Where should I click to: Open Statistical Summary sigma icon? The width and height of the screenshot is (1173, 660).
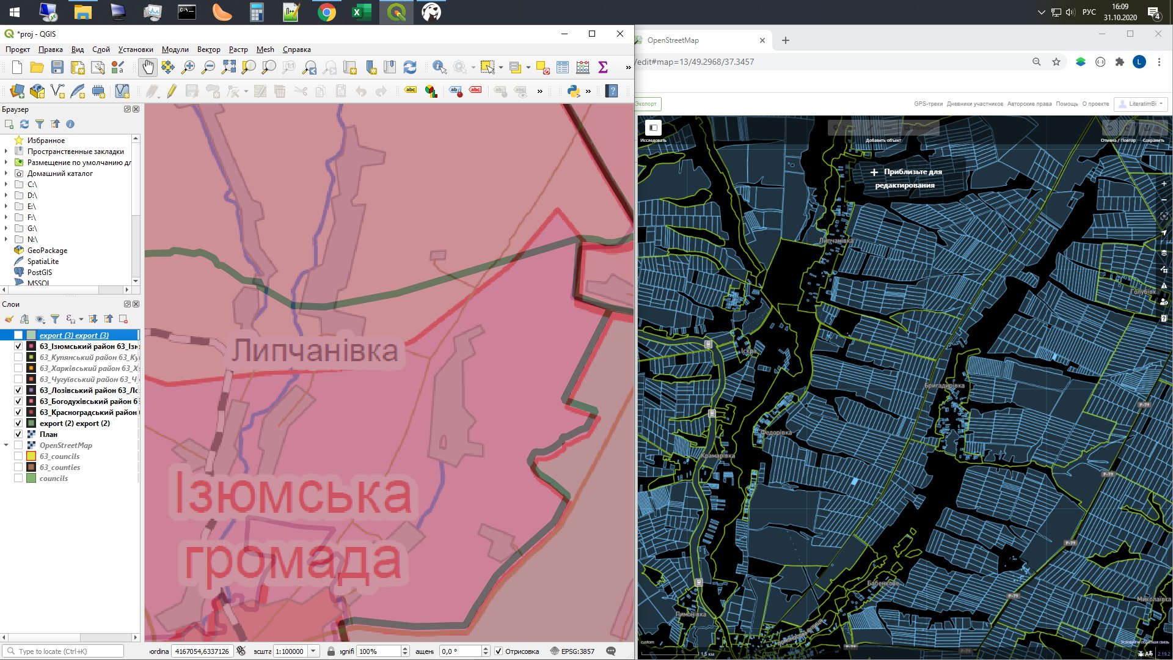coord(603,67)
